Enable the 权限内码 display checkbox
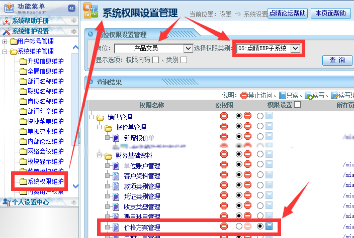Viewport: 354px width, 238px height. 155,60
